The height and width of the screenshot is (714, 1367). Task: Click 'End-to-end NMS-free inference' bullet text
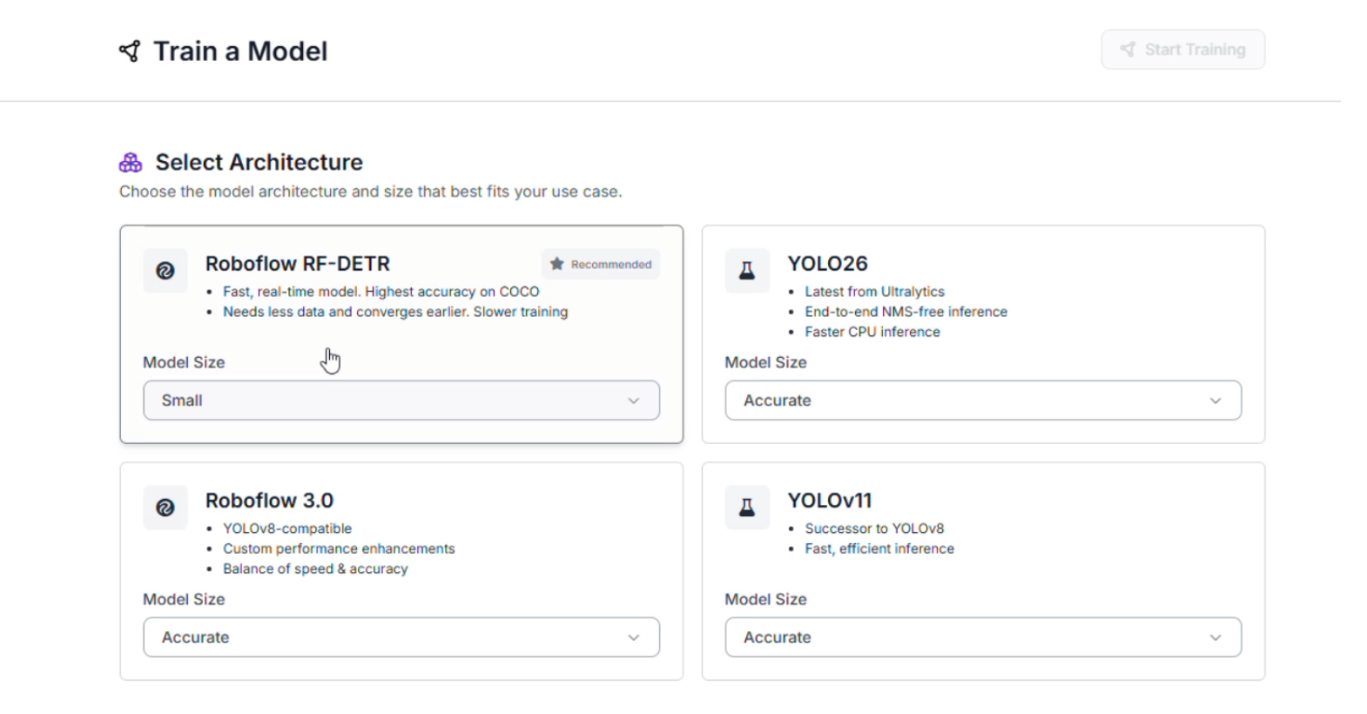906,312
